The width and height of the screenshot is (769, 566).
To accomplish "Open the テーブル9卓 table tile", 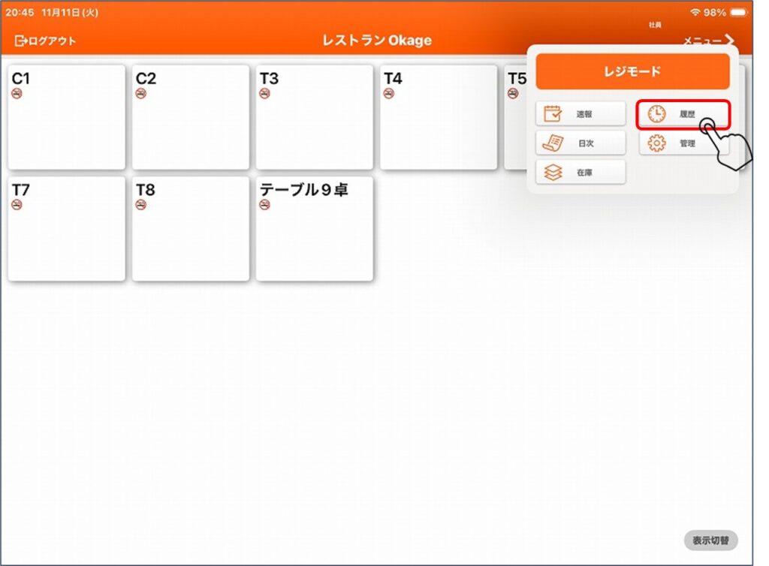I will pyautogui.click(x=314, y=229).
